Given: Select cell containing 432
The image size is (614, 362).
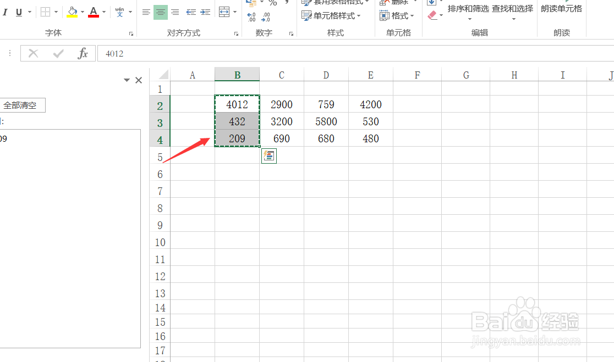Looking at the screenshot, I should 237,121.
